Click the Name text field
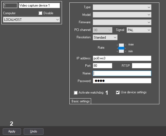The image size is (166, 136). pos(122,73)
